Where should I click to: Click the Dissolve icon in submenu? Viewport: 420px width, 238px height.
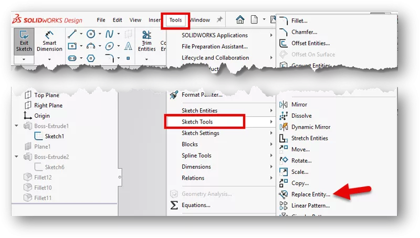pos(283,116)
